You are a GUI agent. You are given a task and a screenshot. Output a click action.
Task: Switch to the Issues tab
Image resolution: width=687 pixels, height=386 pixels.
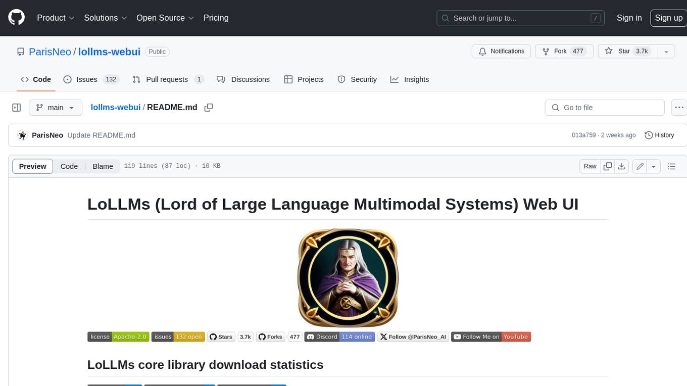(91, 79)
